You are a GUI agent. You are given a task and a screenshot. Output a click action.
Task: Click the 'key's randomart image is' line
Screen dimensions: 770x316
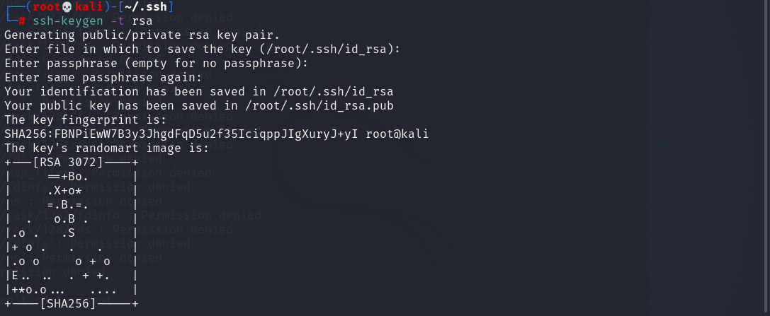pyautogui.click(x=106, y=148)
